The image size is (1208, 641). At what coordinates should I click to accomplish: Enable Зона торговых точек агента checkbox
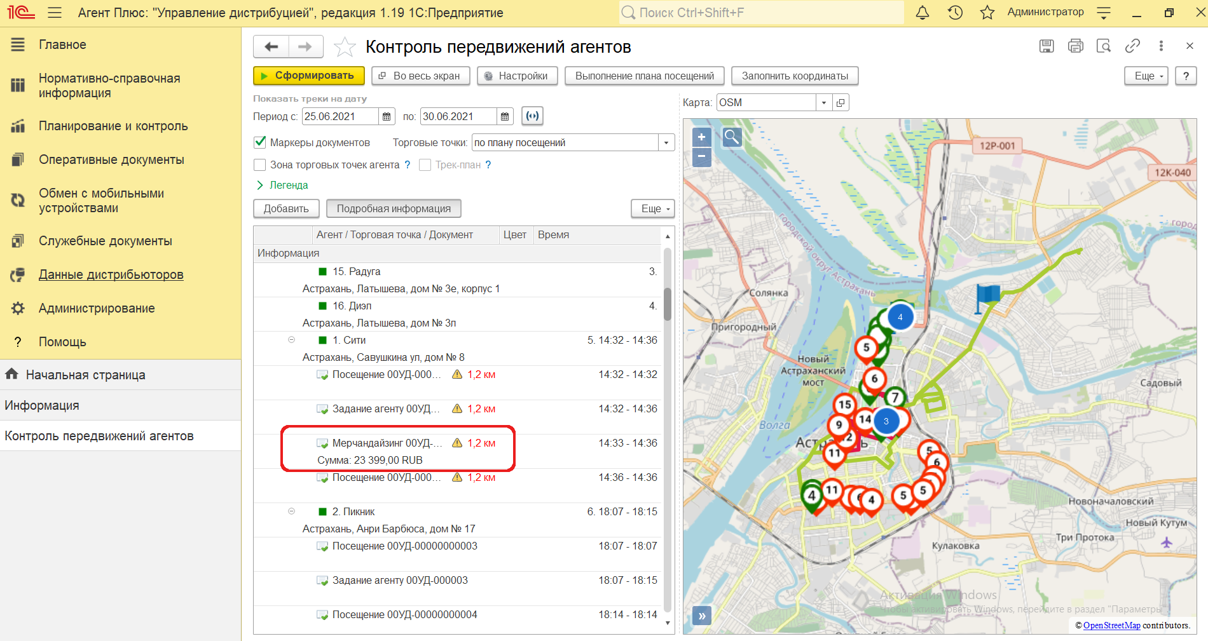click(x=259, y=165)
